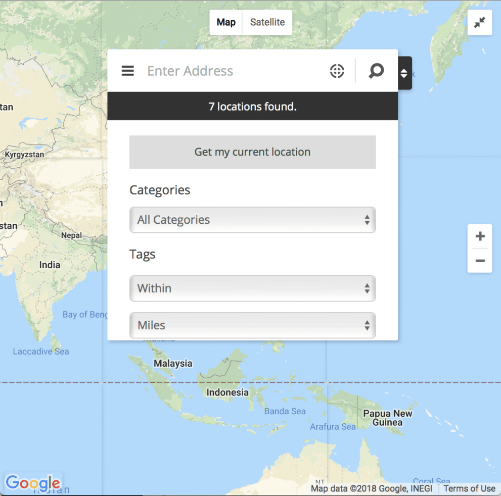Zoom in with the plus control

[479, 235]
